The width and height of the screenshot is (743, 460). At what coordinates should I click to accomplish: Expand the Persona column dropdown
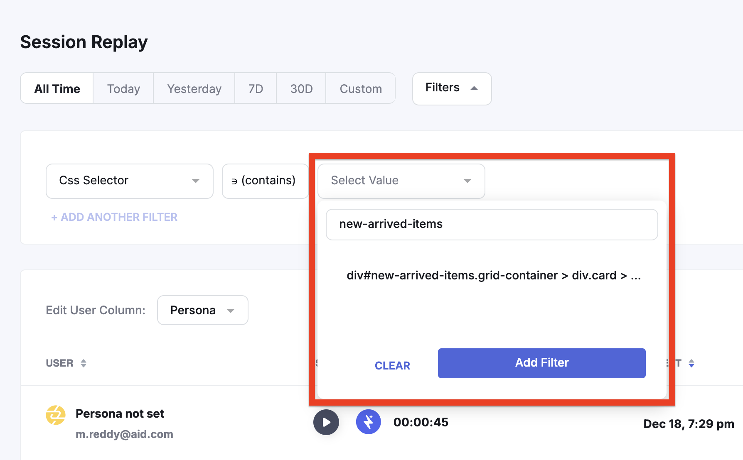(202, 310)
